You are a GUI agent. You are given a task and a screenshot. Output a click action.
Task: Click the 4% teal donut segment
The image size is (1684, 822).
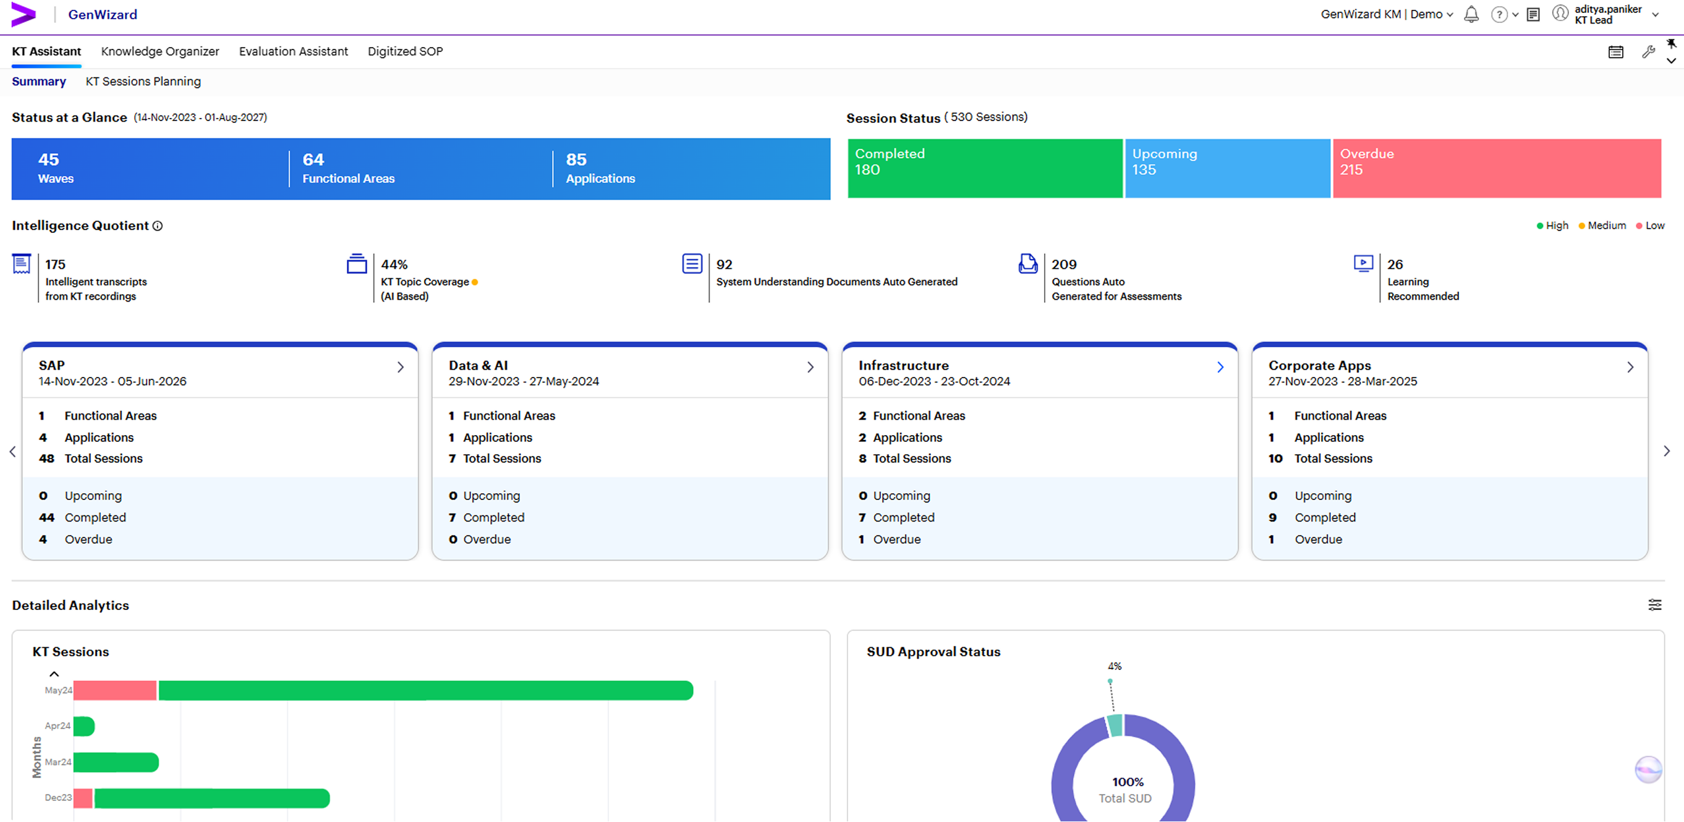[x=1115, y=726]
